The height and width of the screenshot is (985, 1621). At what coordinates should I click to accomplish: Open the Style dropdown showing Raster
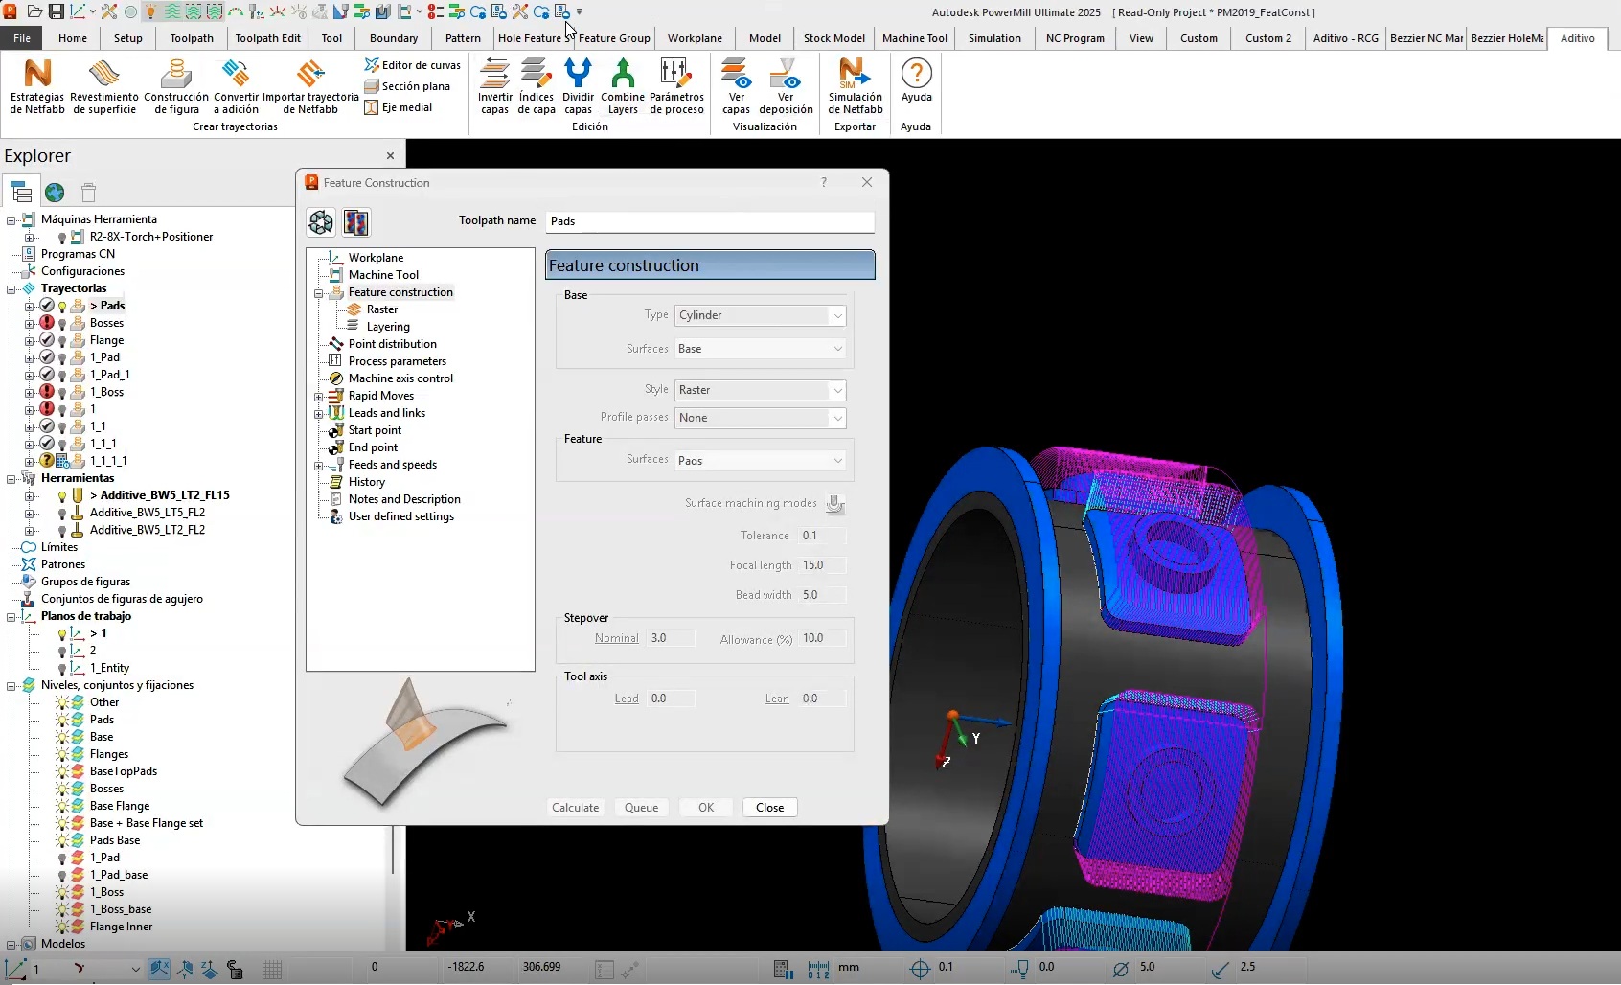click(x=760, y=390)
